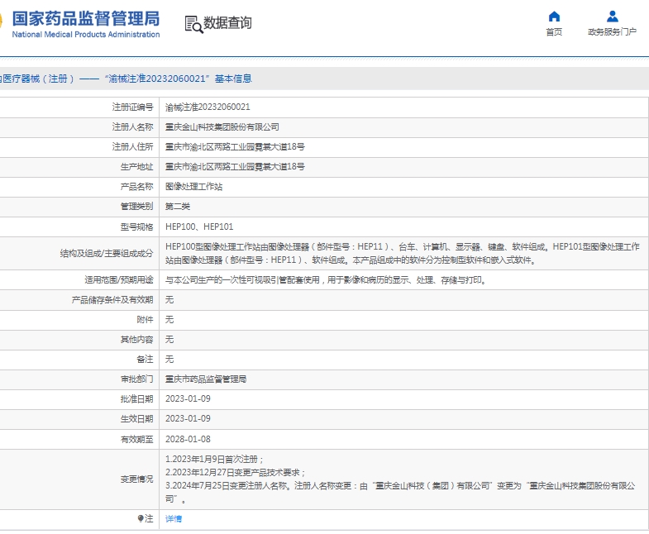Click 国家药品监督管理局 logo title
Viewport: 649px width, 534px height.
coord(86,19)
